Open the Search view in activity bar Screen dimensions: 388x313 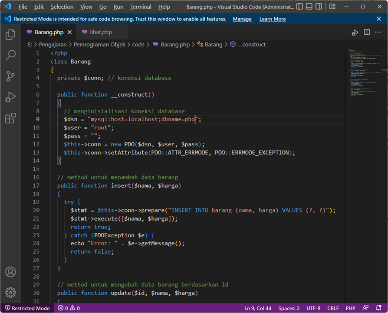tap(10, 55)
